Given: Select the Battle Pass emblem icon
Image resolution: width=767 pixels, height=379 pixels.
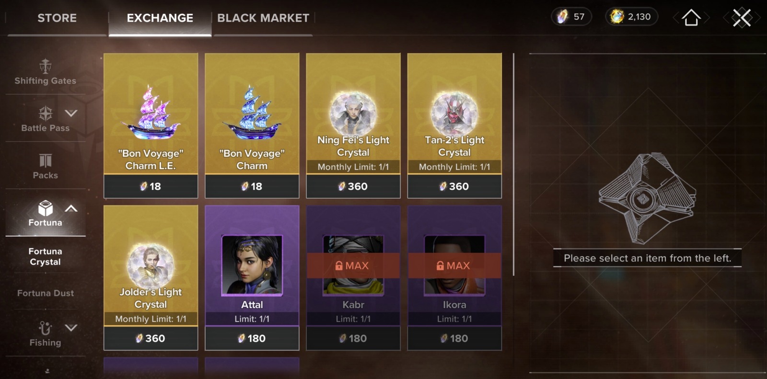Looking at the screenshot, I should 46,113.
